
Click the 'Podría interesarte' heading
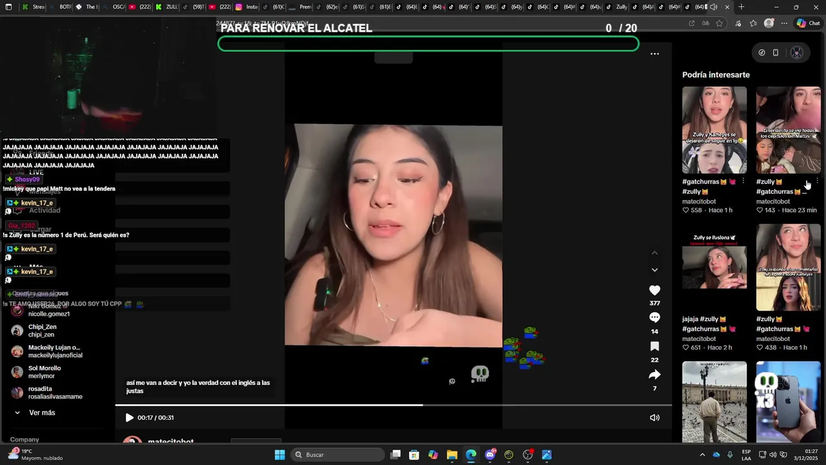(x=716, y=75)
